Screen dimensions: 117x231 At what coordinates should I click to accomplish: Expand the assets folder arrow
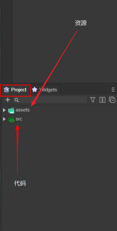click(x=4, y=110)
